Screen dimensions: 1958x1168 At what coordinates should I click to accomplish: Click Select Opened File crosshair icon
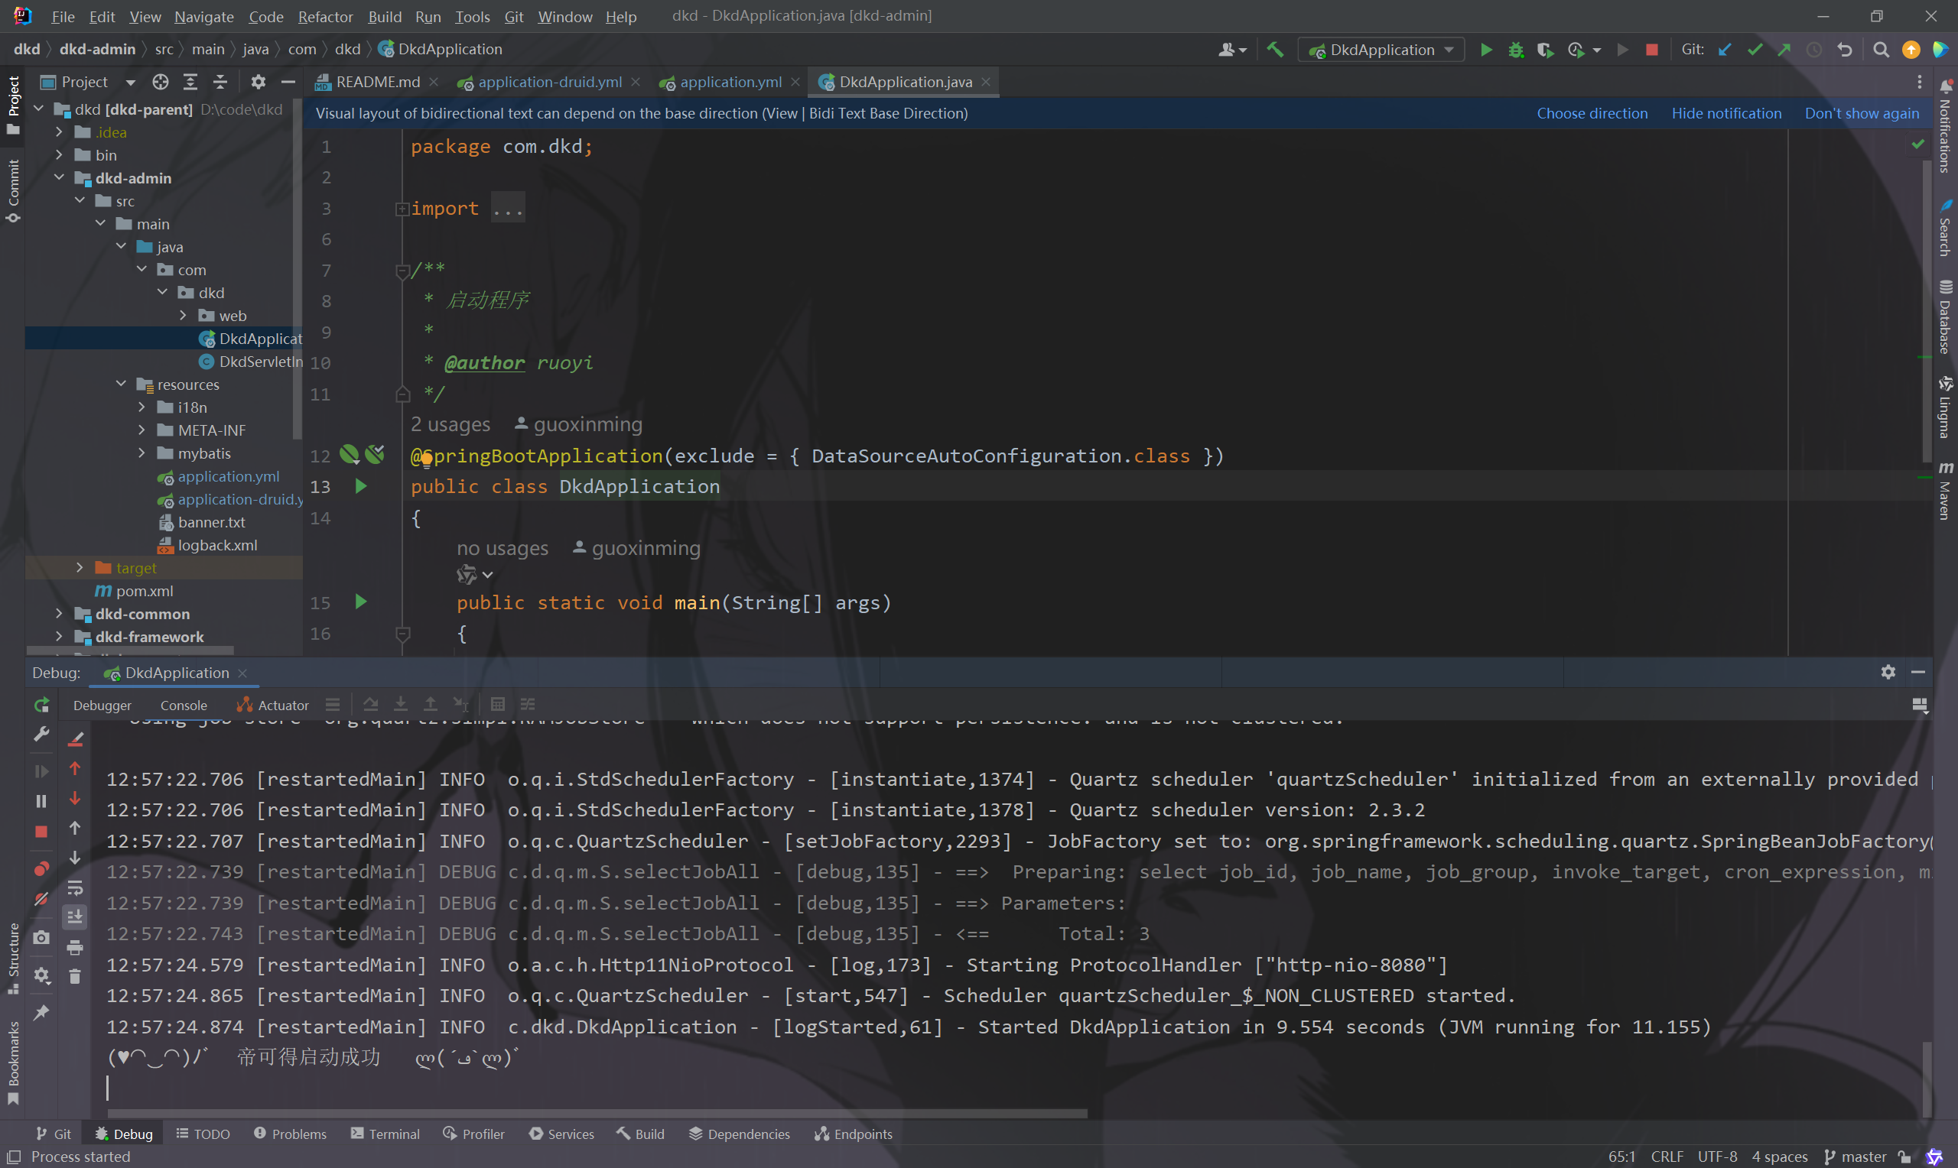point(161,82)
